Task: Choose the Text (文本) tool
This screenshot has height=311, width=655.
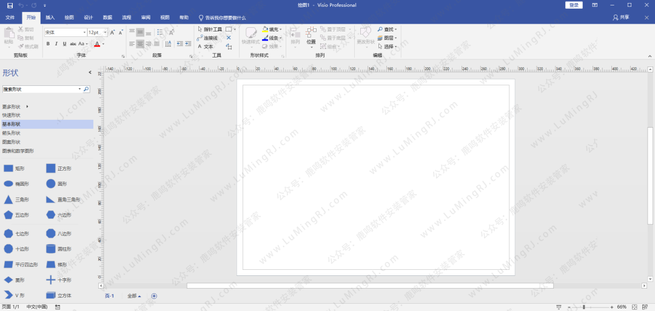Action: coord(206,46)
